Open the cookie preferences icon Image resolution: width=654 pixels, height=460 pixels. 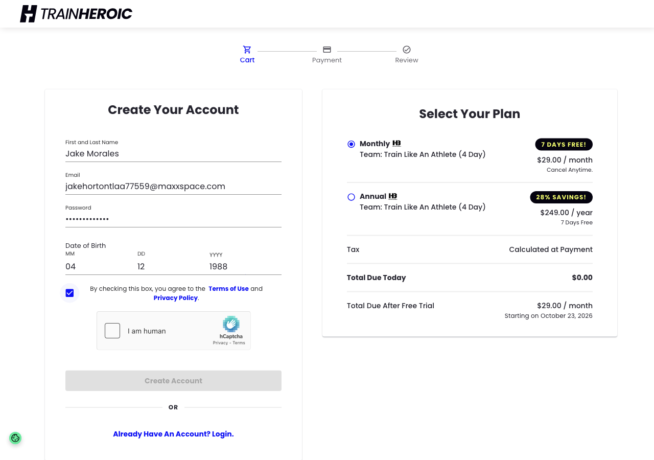click(x=15, y=438)
